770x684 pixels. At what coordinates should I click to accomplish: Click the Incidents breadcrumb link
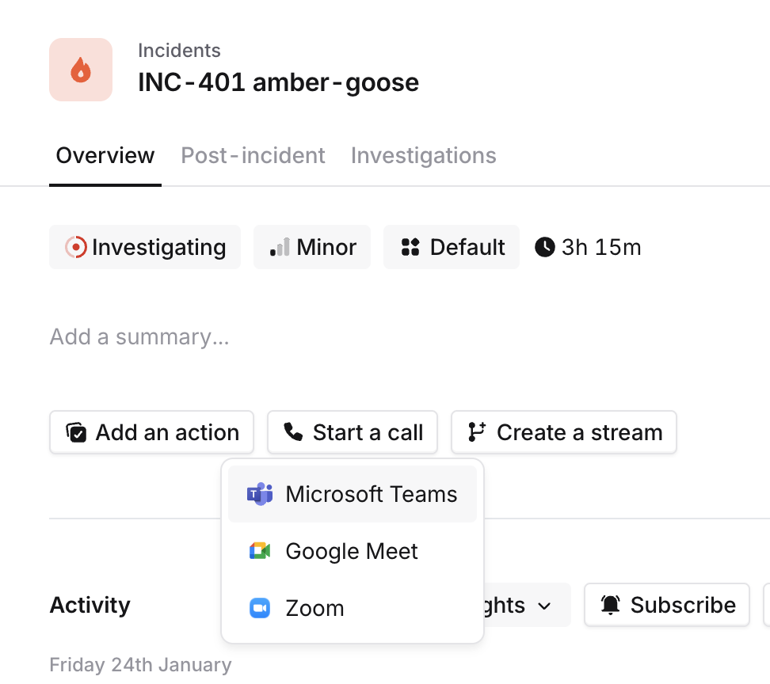pos(179,51)
